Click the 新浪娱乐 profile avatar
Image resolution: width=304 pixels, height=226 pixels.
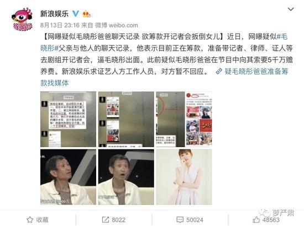[22, 19]
